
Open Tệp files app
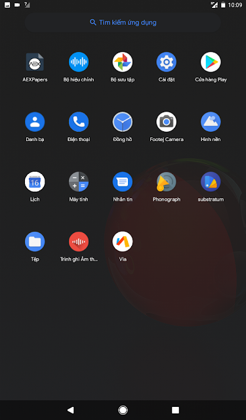pyautogui.click(x=35, y=241)
